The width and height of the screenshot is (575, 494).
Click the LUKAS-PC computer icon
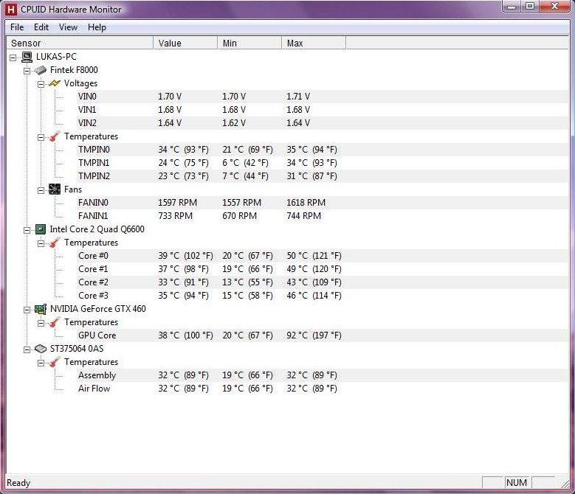point(27,57)
